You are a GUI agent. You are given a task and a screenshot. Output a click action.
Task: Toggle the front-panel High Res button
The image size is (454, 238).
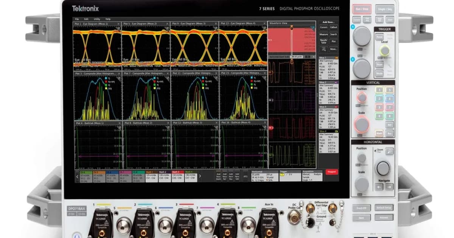click(379, 20)
